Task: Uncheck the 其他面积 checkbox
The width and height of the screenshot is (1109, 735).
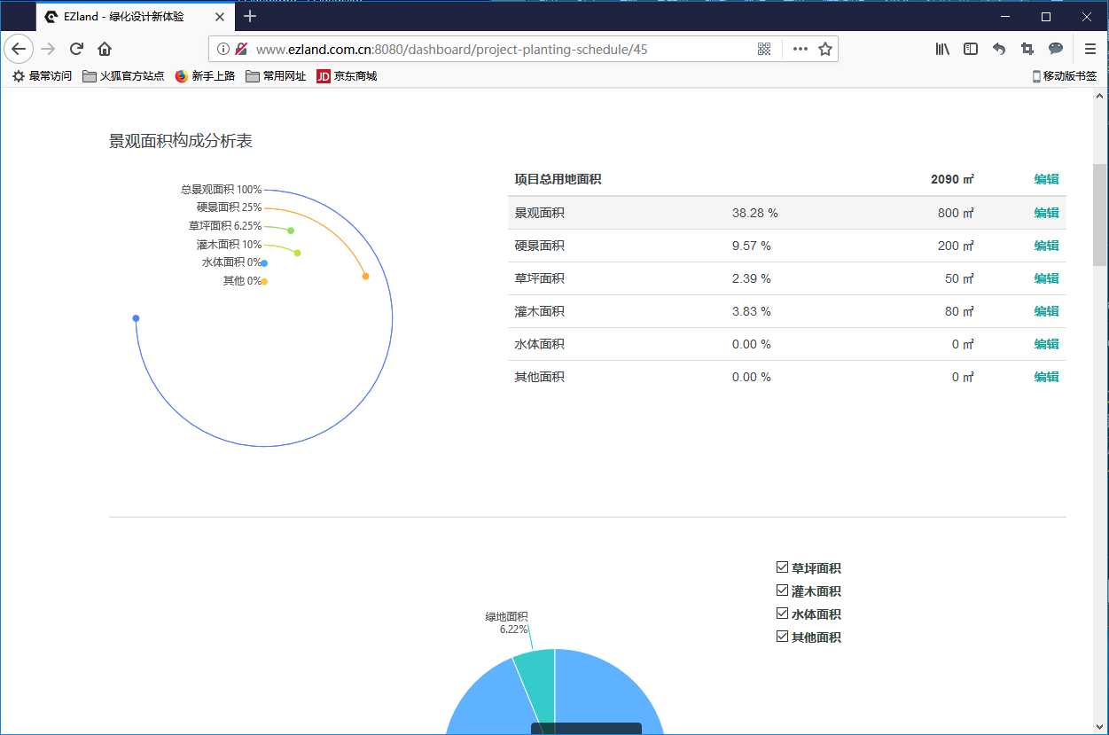Action: tap(782, 637)
